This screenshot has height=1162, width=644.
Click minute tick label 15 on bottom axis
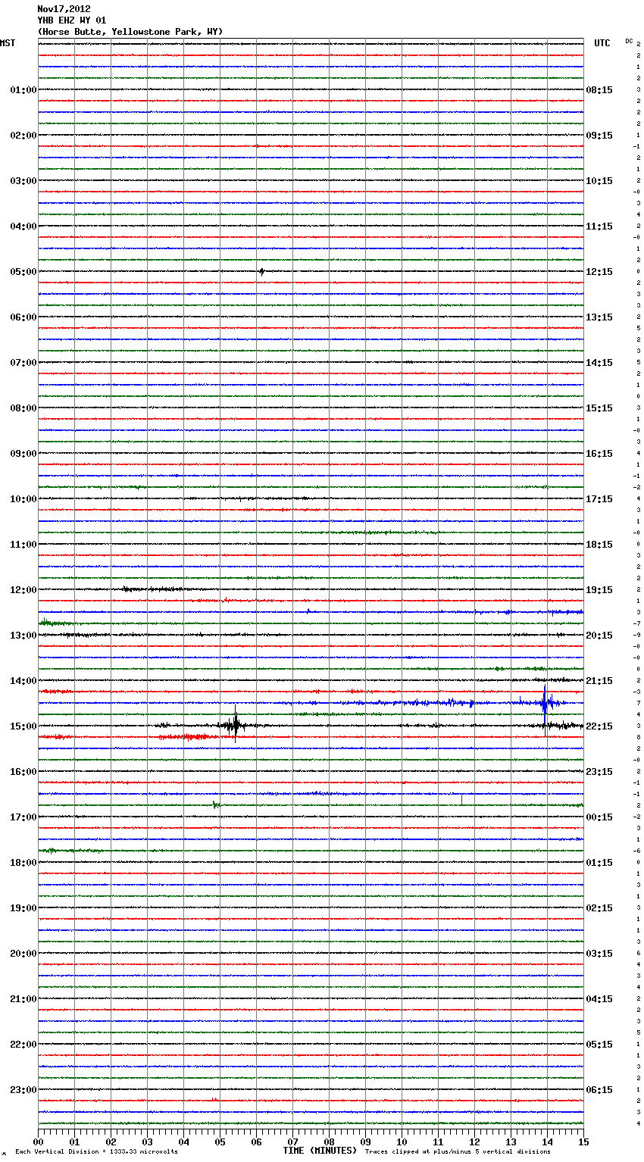(x=583, y=1142)
